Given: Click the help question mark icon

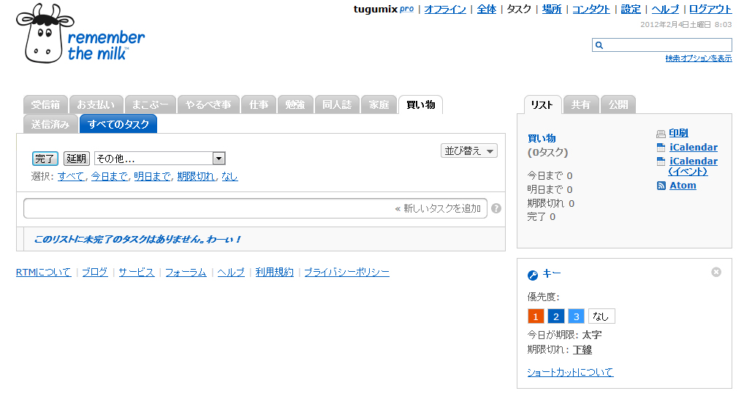Looking at the screenshot, I should coord(496,208).
